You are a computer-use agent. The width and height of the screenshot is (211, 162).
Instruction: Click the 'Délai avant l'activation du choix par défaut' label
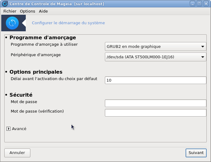pos(54,79)
